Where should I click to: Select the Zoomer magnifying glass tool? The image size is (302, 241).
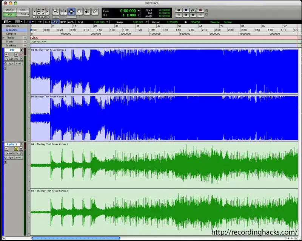point(55,11)
